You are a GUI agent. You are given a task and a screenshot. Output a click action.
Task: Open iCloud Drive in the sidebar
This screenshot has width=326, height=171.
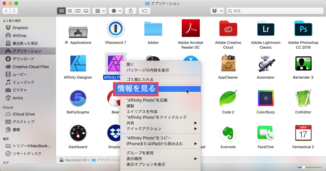coord(28,114)
